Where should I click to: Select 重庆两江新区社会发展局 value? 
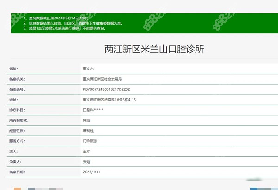coord(102,79)
